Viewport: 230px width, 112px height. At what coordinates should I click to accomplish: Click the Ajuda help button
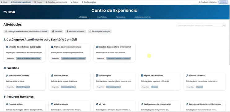(x=223, y=2)
